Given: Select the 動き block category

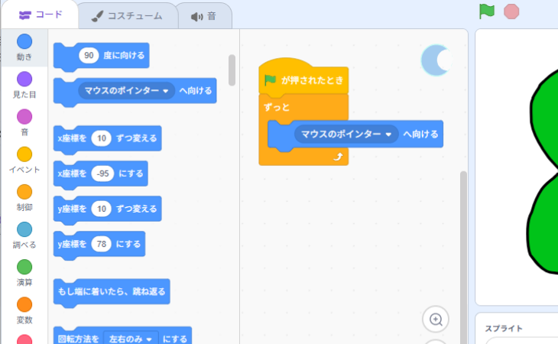Looking at the screenshot, I should click(24, 47).
